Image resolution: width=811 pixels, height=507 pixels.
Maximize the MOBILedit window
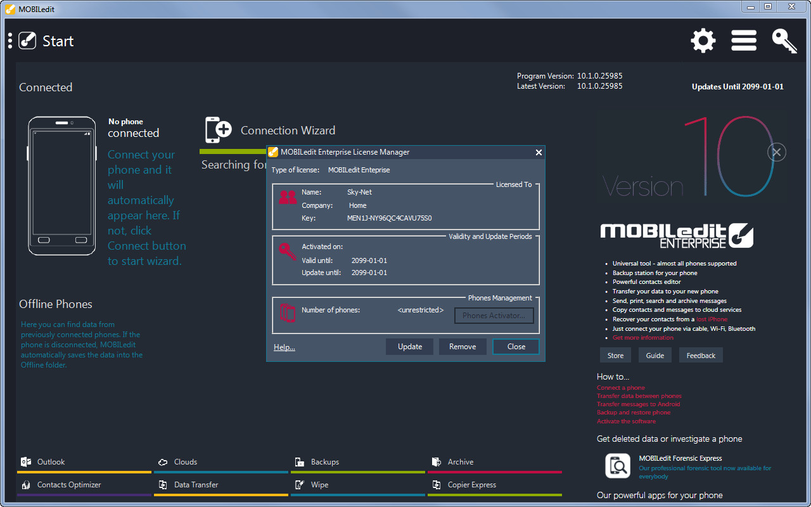click(767, 6)
